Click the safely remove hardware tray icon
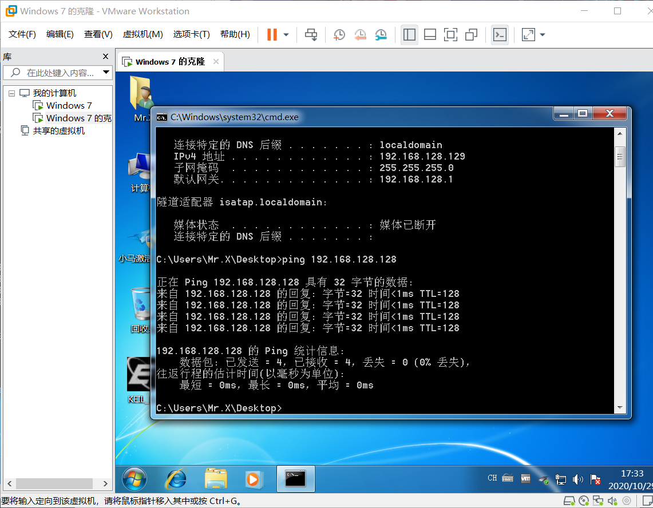Screen dimensions: 653x508 pos(544,480)
